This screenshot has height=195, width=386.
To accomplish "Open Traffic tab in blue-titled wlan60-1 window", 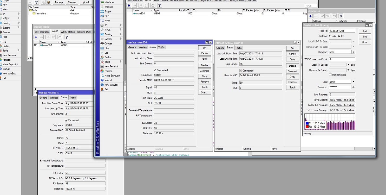I will tap(161, 47).
